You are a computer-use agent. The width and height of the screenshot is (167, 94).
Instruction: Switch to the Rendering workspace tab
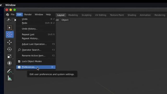[x=160, y=15]
